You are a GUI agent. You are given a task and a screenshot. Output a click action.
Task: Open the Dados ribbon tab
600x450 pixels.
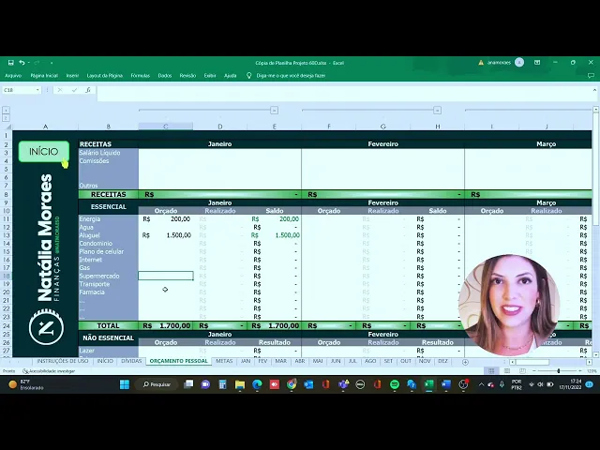click(x=165, y=76)
